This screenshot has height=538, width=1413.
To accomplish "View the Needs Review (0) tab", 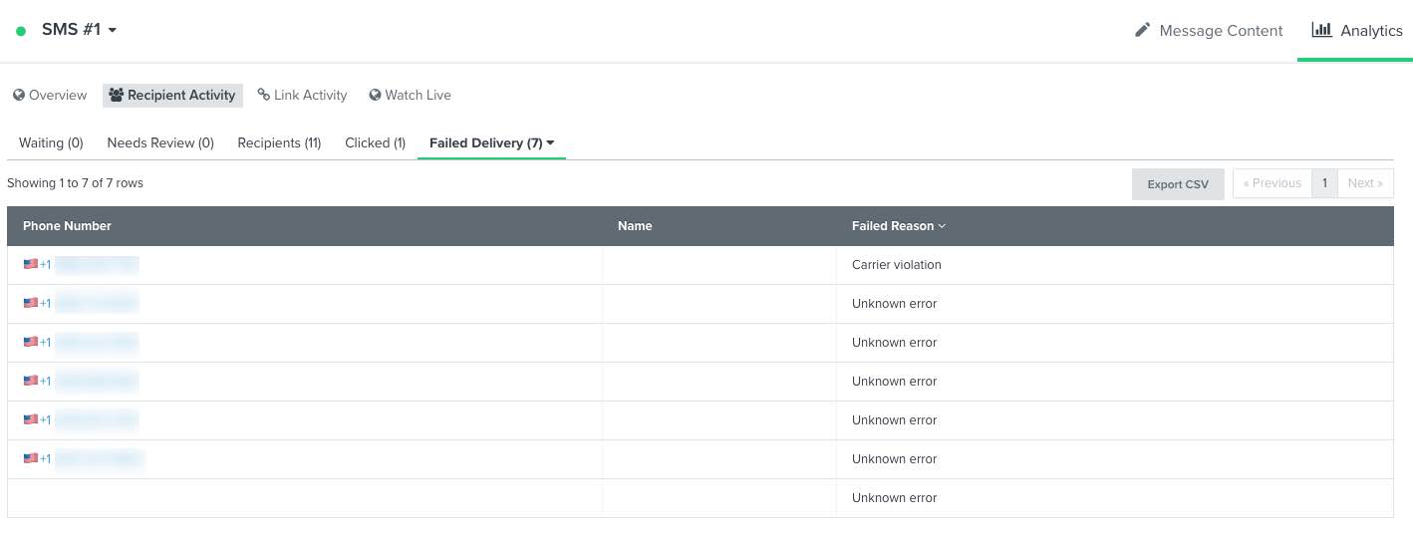I will point(160,142).
